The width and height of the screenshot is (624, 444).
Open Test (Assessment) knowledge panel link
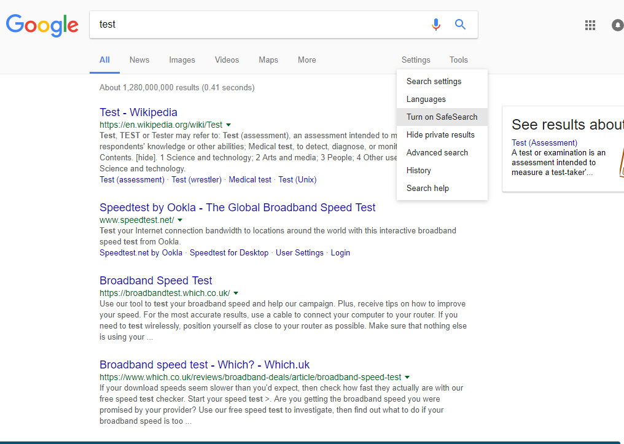pyautogui.click(x=544, y=143)
